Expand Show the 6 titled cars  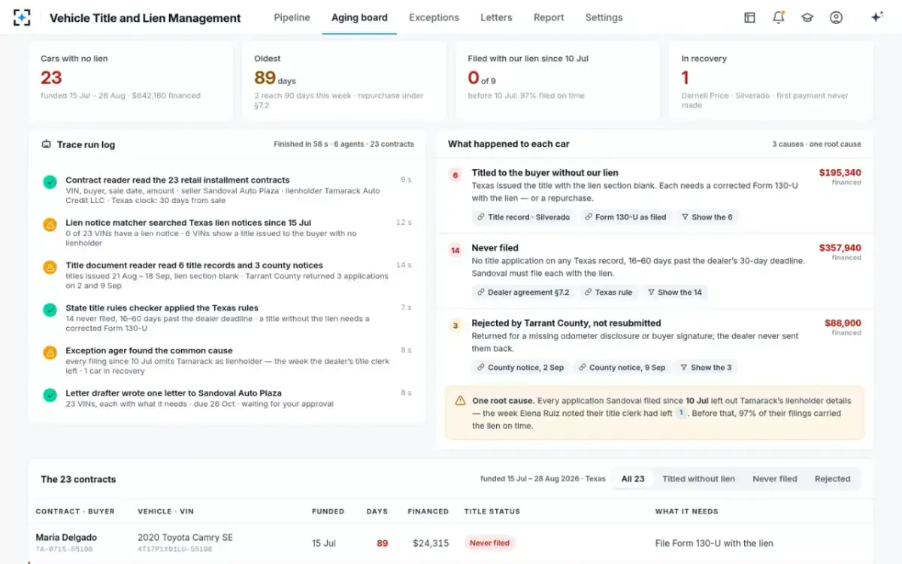pyautogui.click(x=707, y=217)
